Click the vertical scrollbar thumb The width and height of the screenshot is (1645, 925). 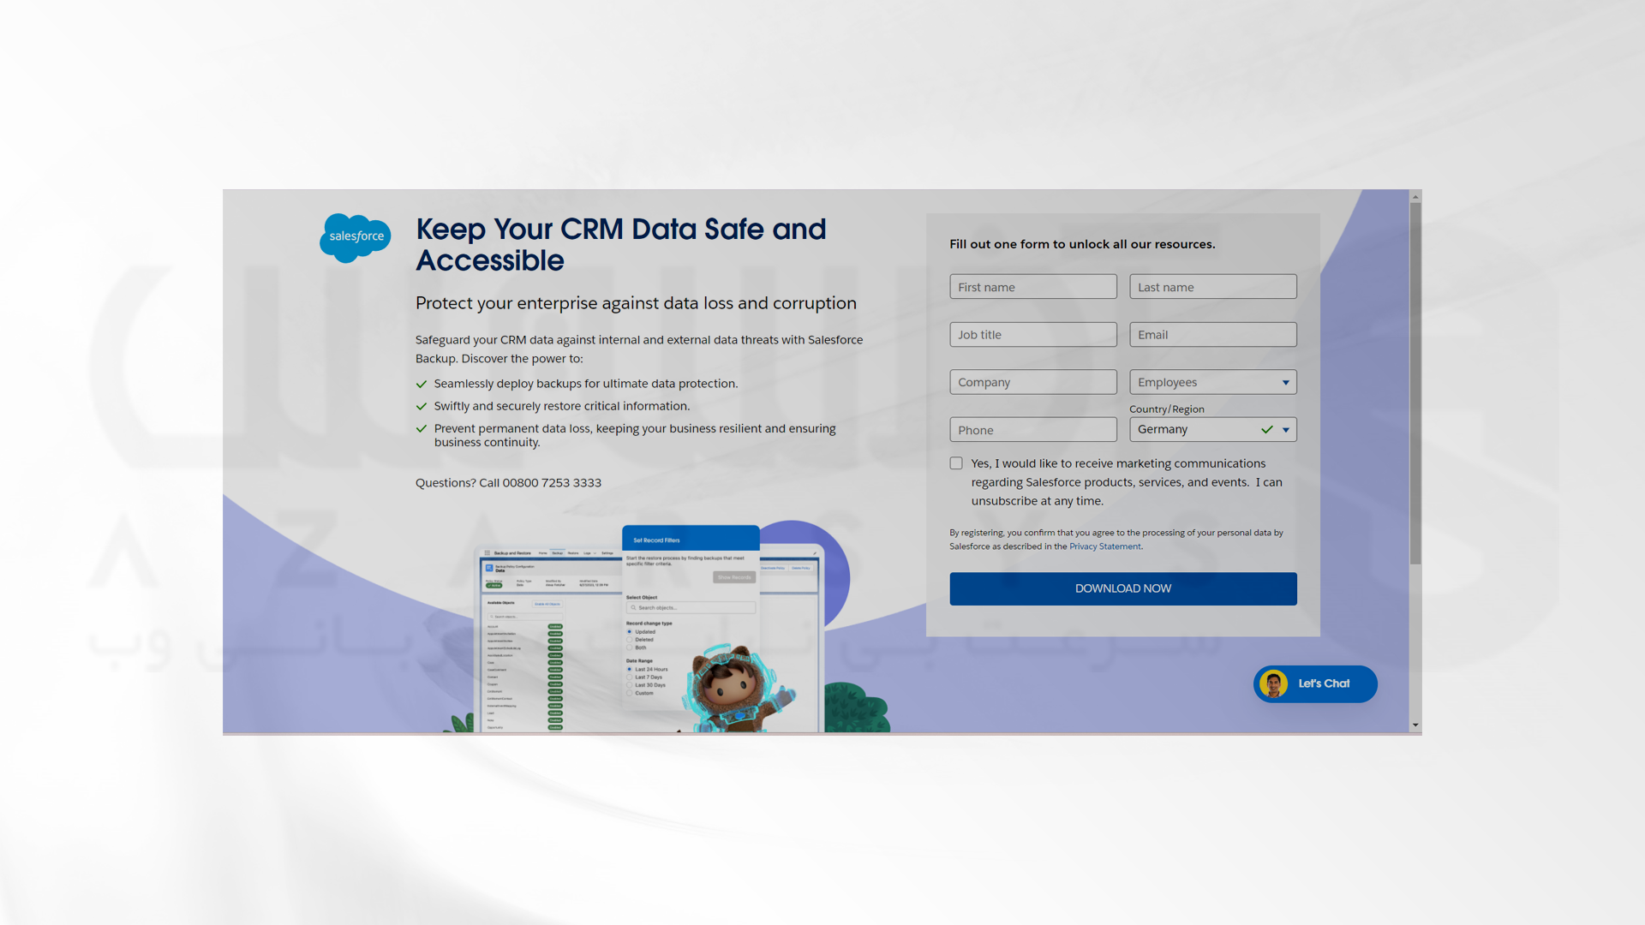pos(1415,383)
